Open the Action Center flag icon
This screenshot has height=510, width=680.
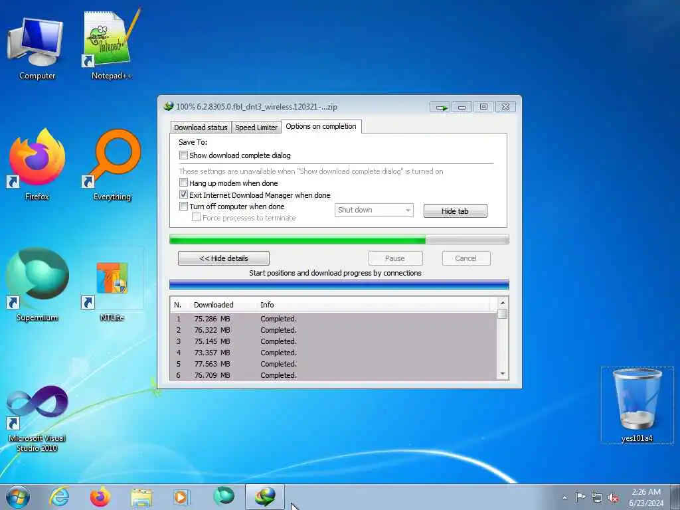click(x=580, y=497)
